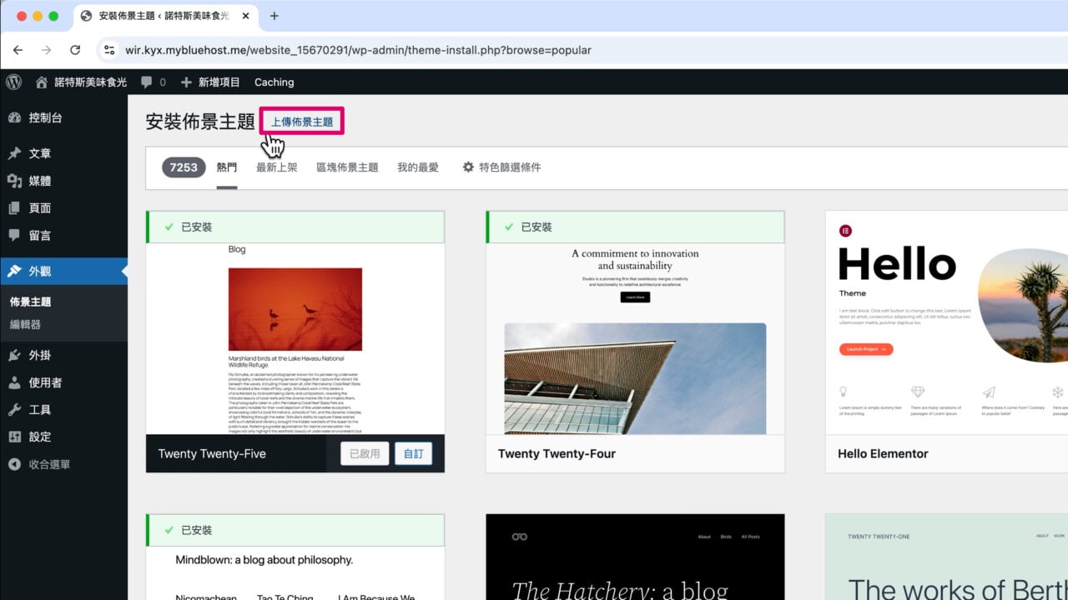The height and width of the screenshot is (600, 1068).
Task: Click the 留言 comment icon in sidebar
Action: coord(14,236)
